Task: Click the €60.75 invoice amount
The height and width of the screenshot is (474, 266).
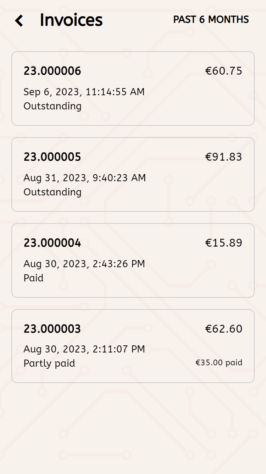Action: [x=224, y=71]
